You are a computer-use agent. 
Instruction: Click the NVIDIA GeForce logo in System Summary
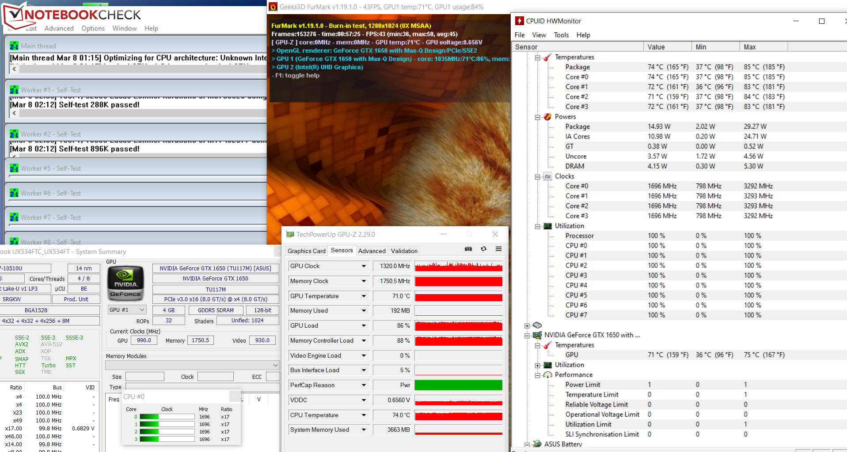[126, 284]
